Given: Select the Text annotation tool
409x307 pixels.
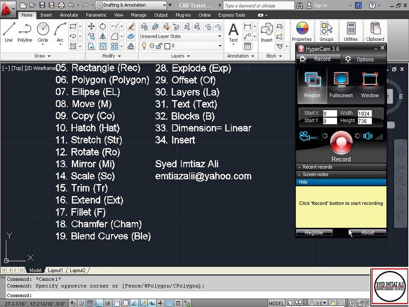Looking at the screenshot, I should (x=233, y=33).
